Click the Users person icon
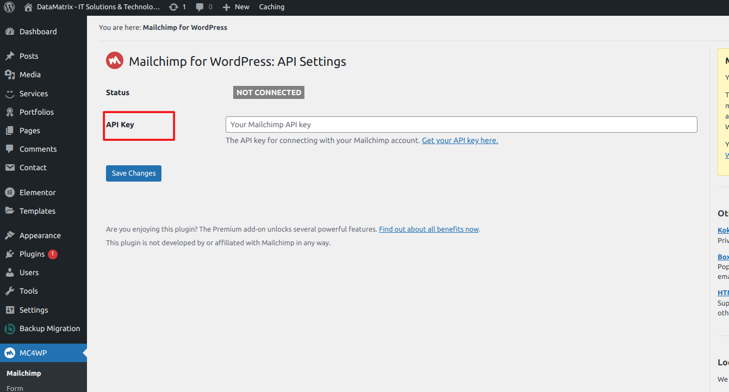 click(x=10, y=272)
